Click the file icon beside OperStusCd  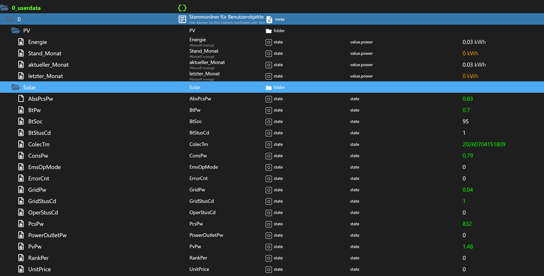(x=21, y=212)
